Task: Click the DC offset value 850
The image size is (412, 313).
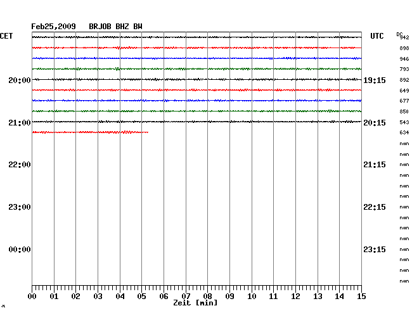Action: pos(404,112)
